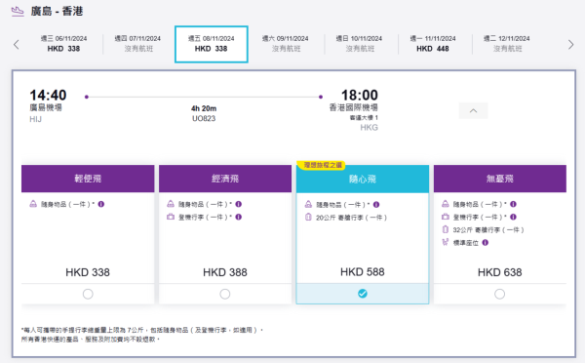Open info icon for 隨身物品 in 經濟飛
This screenshot has height=363, width=585.
[x=239, y=204]
